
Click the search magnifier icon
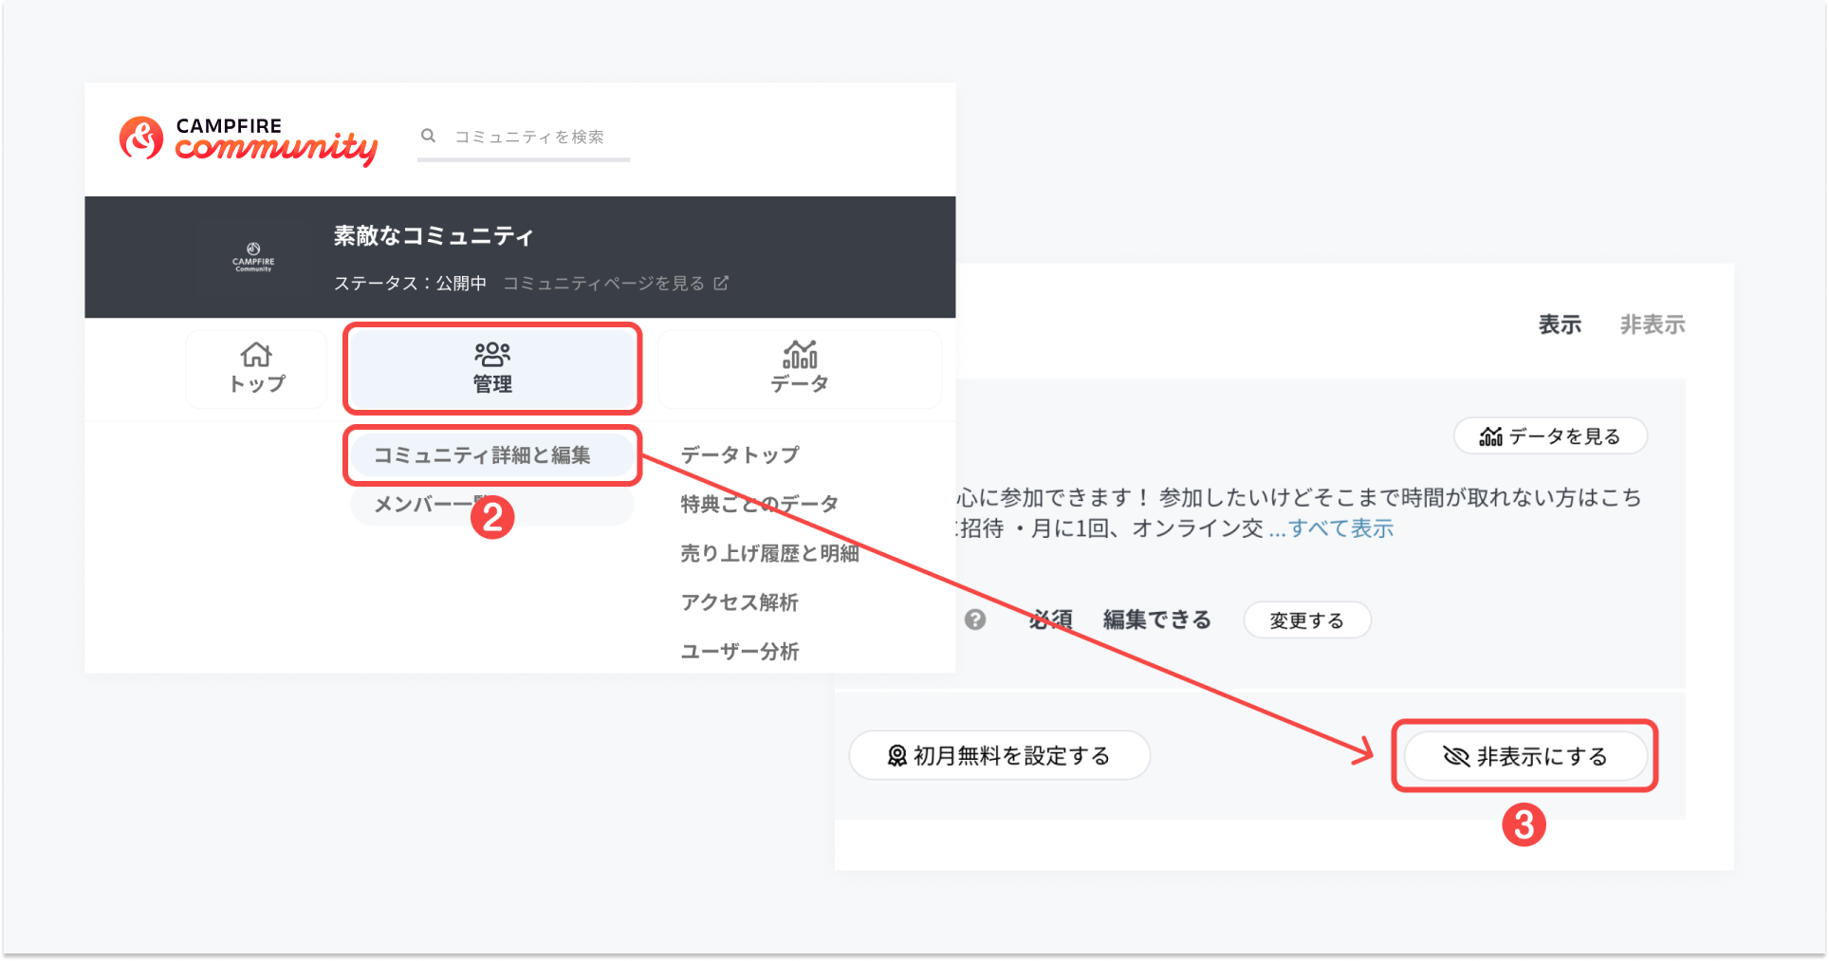(x=429, y=136)
